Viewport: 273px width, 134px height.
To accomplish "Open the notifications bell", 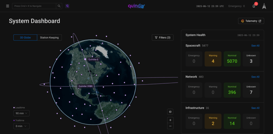I will pos(254,6).
